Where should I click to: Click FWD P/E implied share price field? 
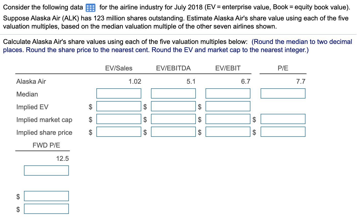point(46,209)
